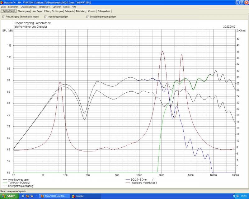This screenshot has height=199, width=249.
Task: Click the first quick launch icon beside Start
Action: tap(23, 196)
